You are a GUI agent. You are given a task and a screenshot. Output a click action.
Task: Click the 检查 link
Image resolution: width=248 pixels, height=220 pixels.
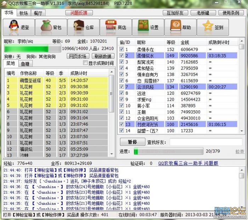pos(240,151)
